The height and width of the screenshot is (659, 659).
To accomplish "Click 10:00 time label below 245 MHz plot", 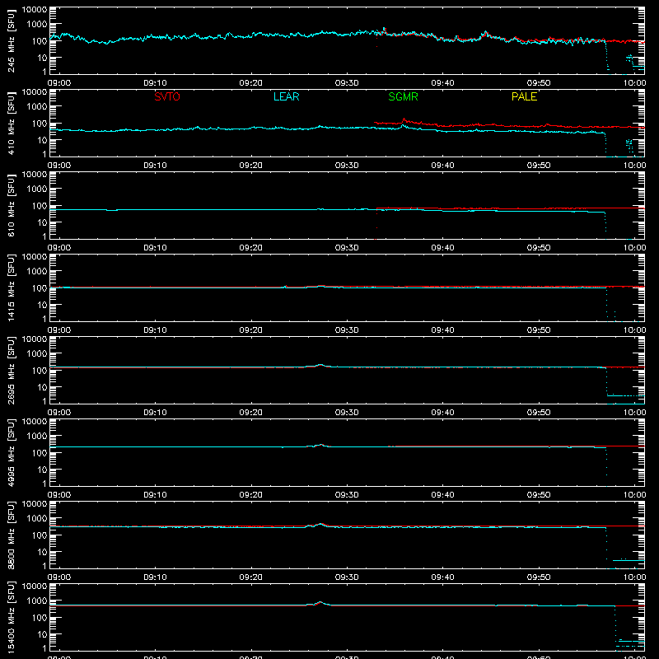I will [634, 83].
